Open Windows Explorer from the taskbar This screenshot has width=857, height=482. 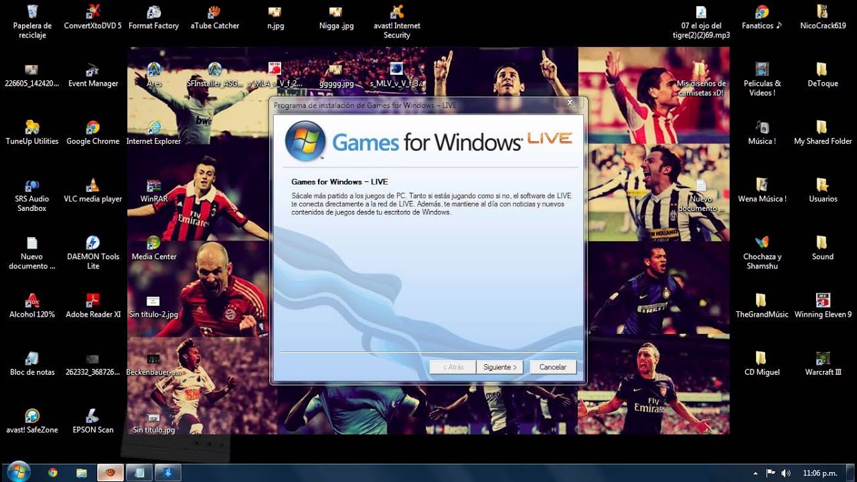[82, 473]
